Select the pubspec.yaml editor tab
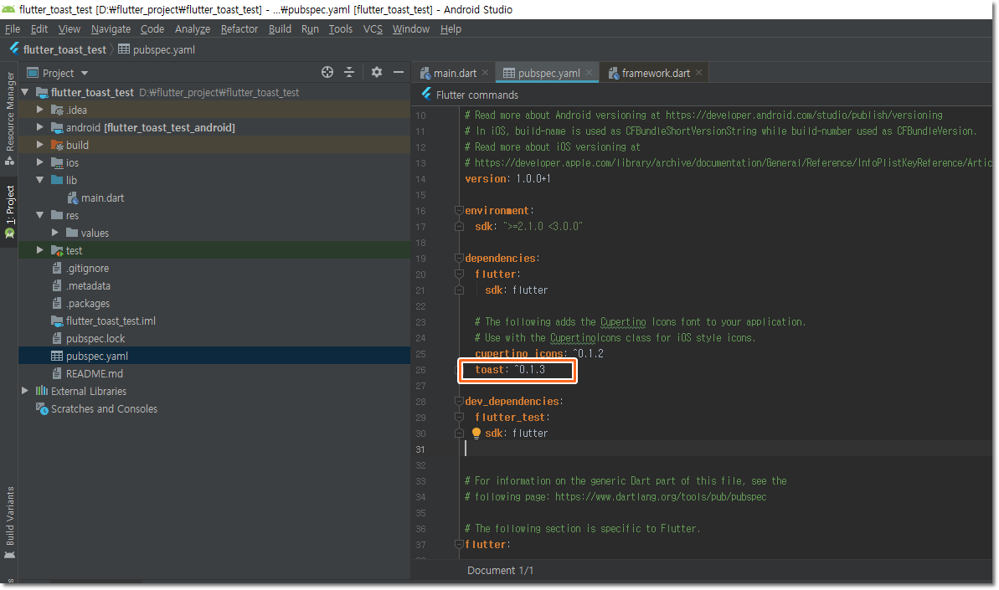999x590 pixels. click(548, 73)
